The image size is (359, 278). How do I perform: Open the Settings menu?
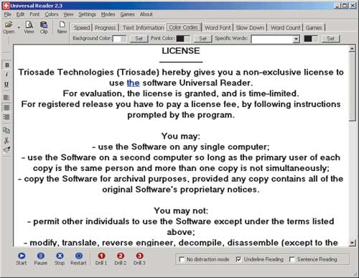click(88, 14)
